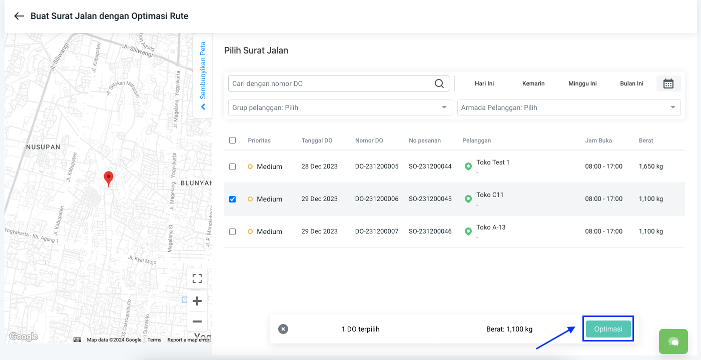Filter by Minggu Ini
Image resolution: width=701 pixels, height=360 pixels.
582,83
